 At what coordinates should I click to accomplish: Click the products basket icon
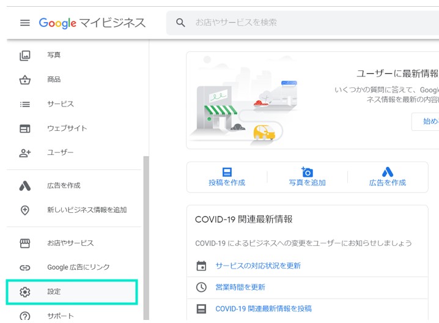(25, 80)
